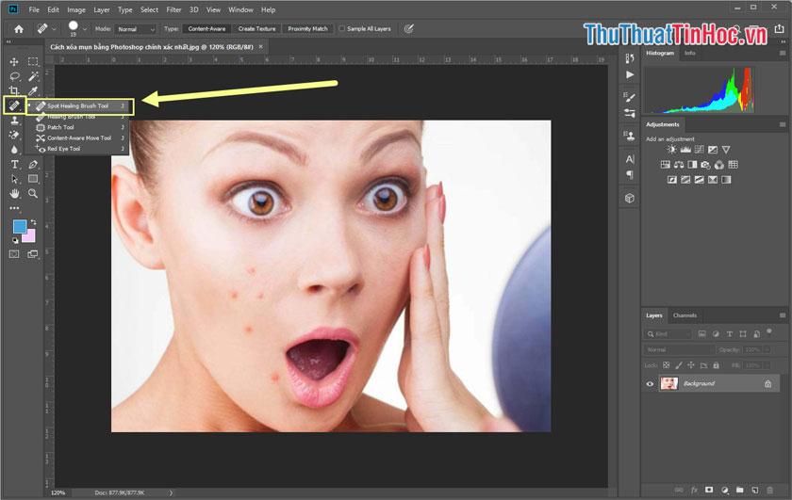Select the Type tool
This screenshot has height=500, width=792.
tap(14, 165)
